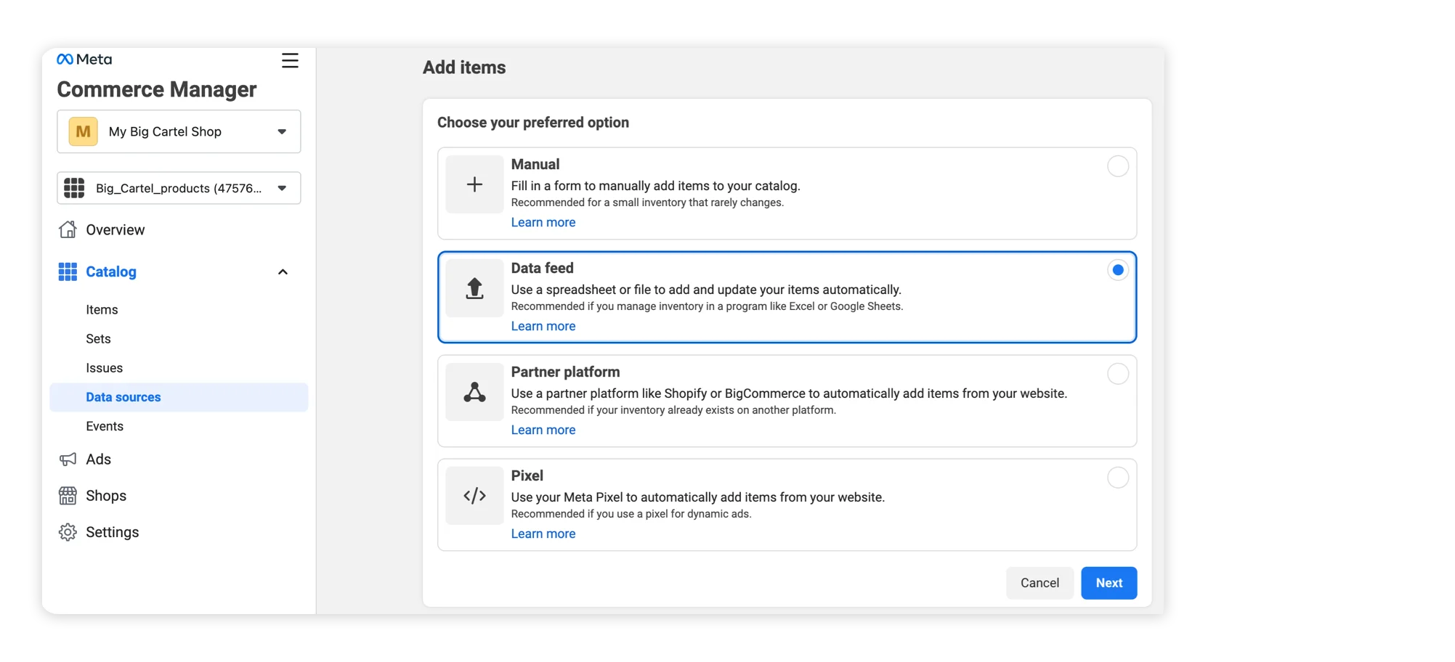Click the Manual option title
1455x662 pixels.
535,164
